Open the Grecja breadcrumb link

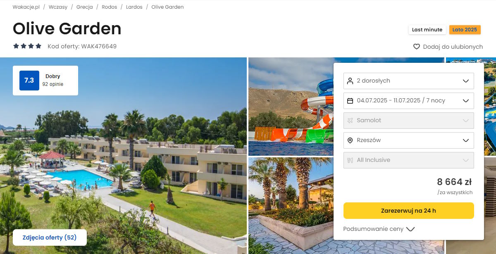coord(84,7)
